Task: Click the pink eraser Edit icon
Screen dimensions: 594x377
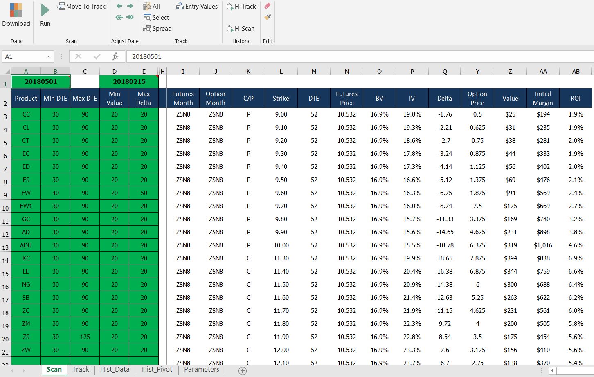Action: point(268,6)
